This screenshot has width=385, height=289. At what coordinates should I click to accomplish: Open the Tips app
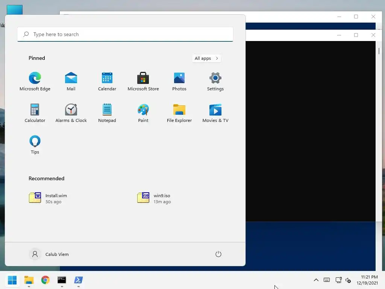click(x=35, y=144)
